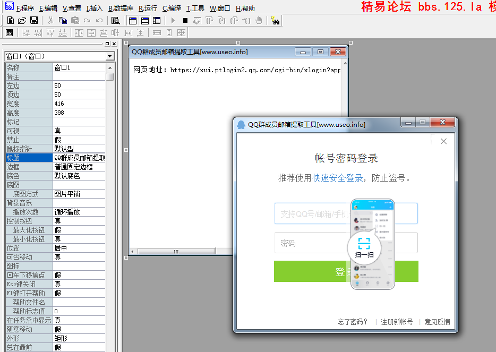
Task: Open the 窗口1 component selector dropdown
Action: (x=109, y=56)
